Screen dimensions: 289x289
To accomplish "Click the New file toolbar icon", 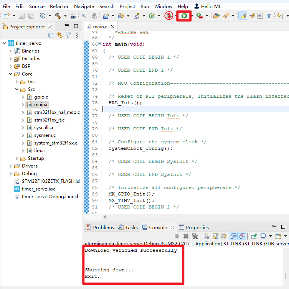I will [x=7, y=16].
